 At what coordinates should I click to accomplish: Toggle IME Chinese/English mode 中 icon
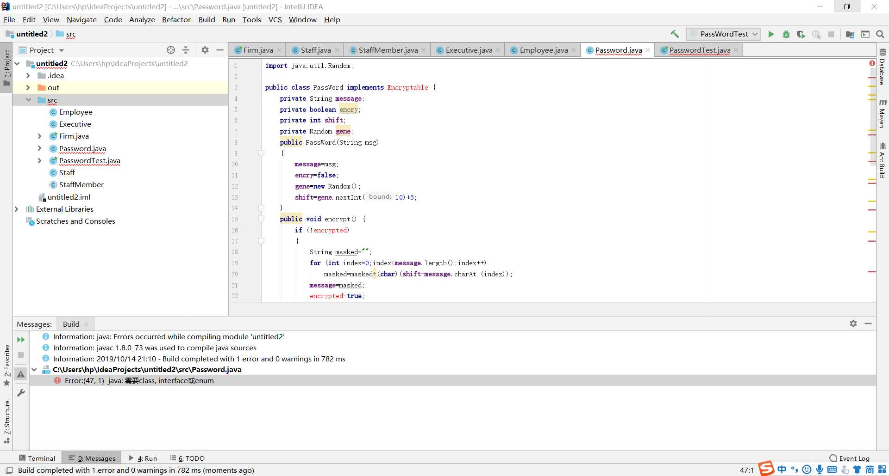782,470
